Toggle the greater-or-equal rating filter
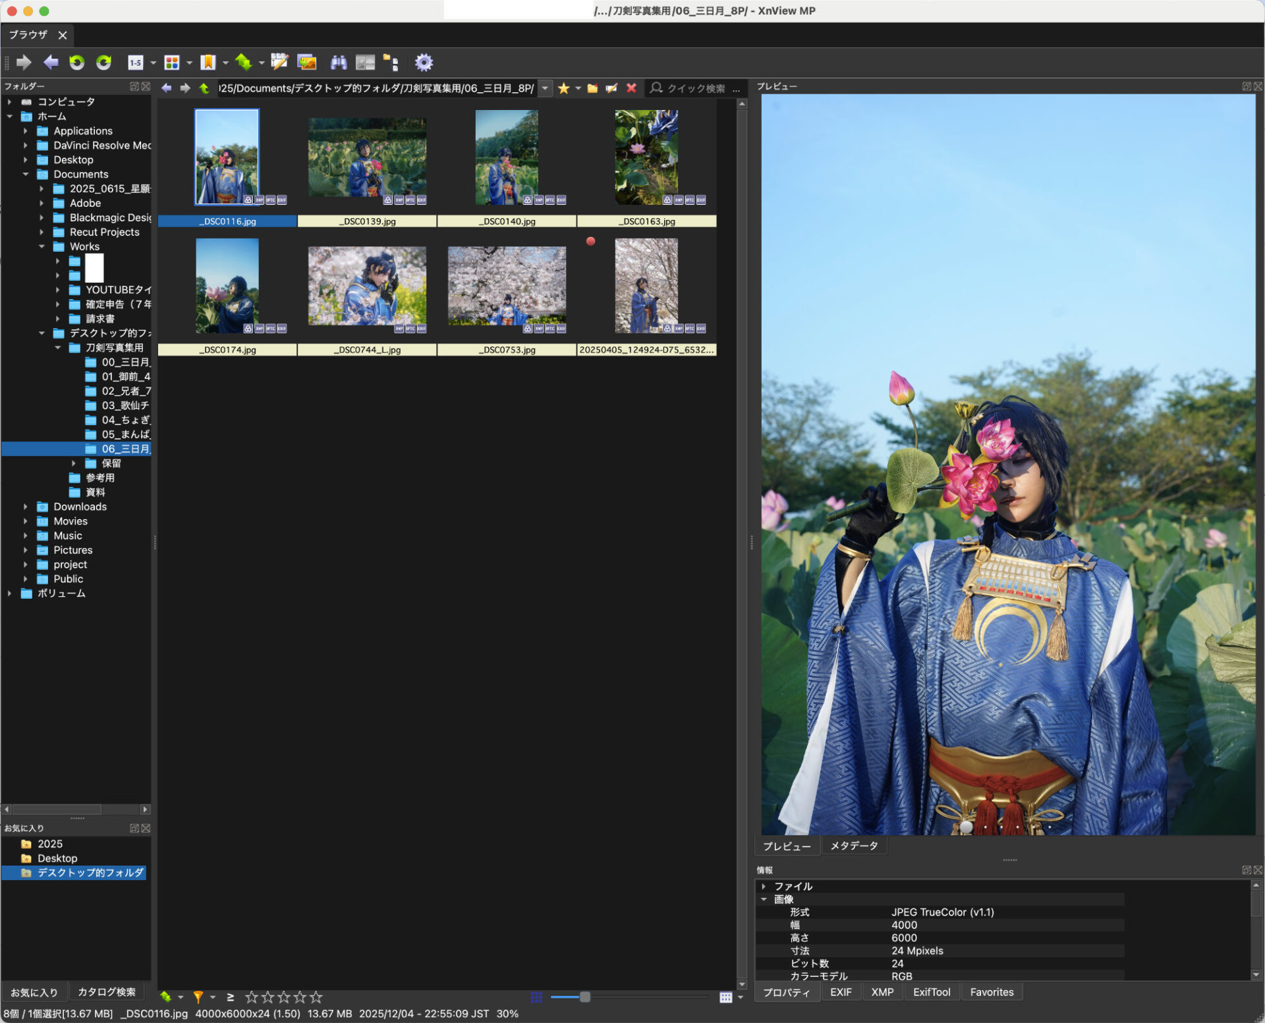Image resolution: width=1265 pixels, height=1023 pixels. point(230,997)
